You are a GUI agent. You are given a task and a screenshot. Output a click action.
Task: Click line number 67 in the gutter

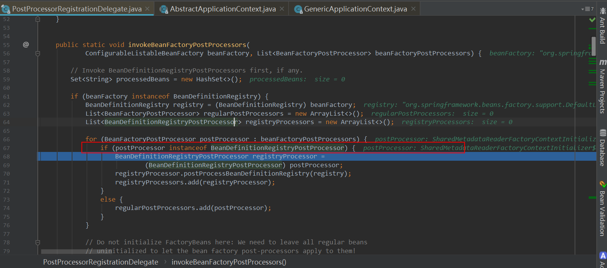click(6, 148)
